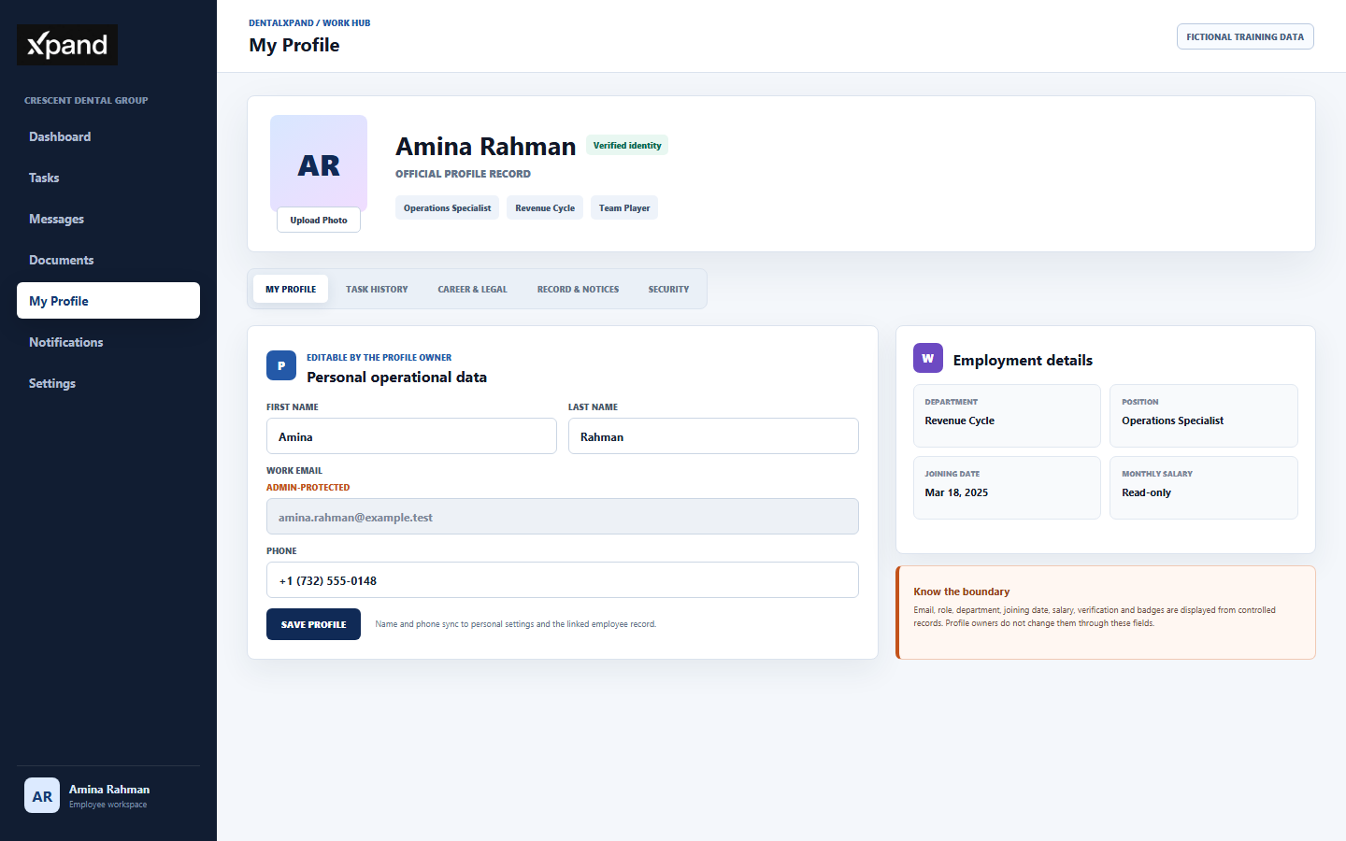Viewport: 1346px width, 841px height.
Task: Click the Xpand logo in the sidebar
Action: (x=67, y=45)
